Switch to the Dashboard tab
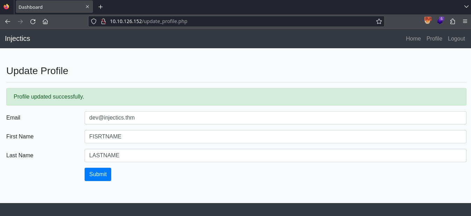This screenshot has width=471, height=216. pyautogui.click(x=49, y=7)
